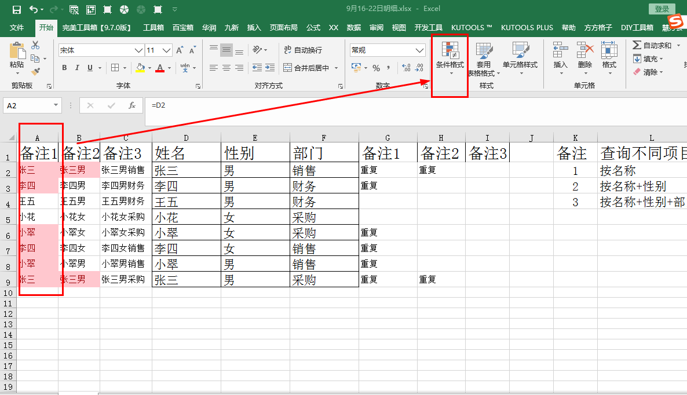Switch to the 插入 ribbon tab
687x395 pixels.
[x=254, y=28]
